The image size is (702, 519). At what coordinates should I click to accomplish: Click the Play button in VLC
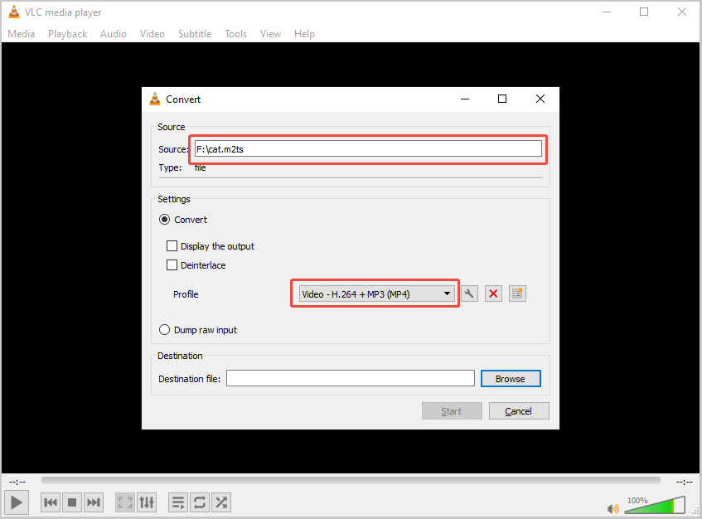pos(17,502)
